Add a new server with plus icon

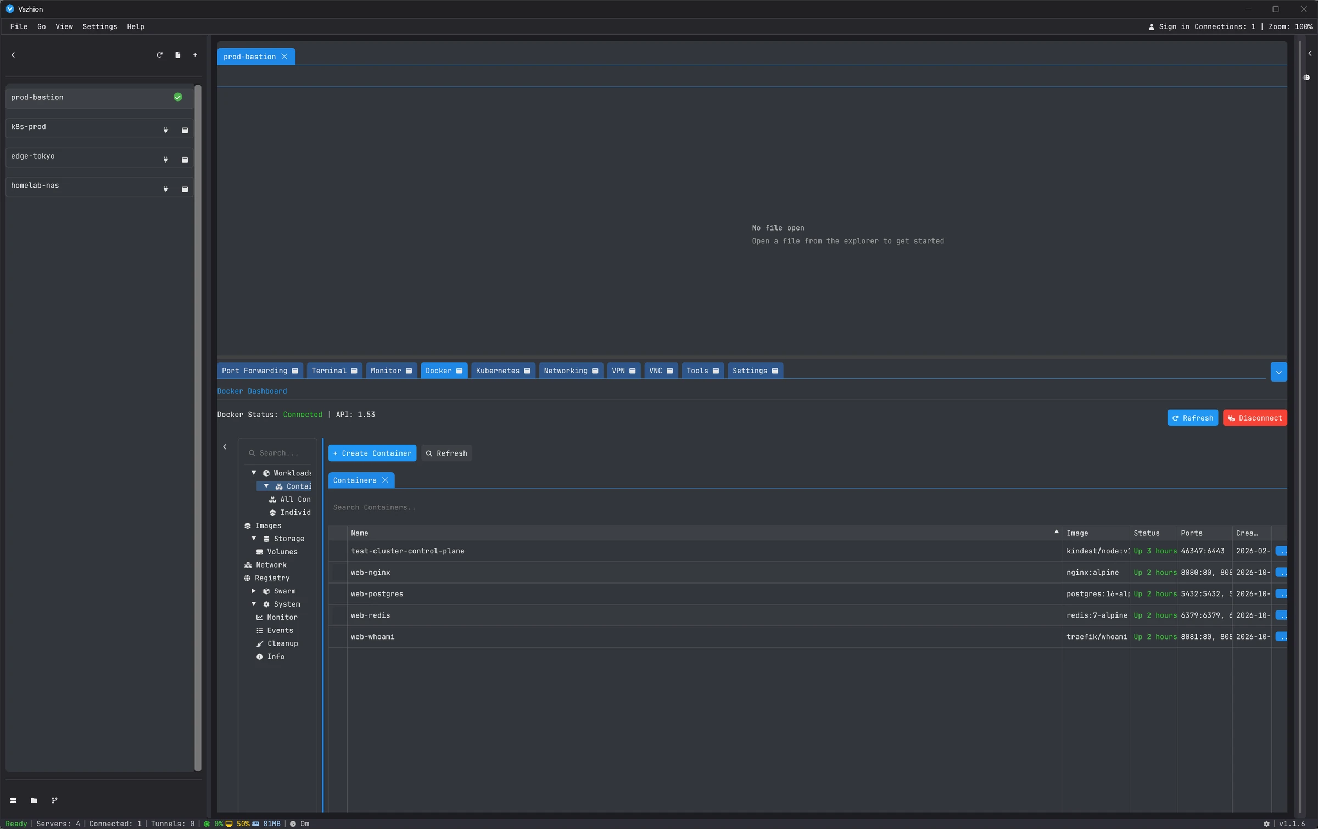point(195,55)
